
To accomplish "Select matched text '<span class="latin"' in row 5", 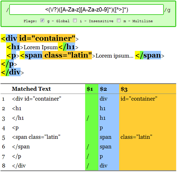I will (36, 137).
